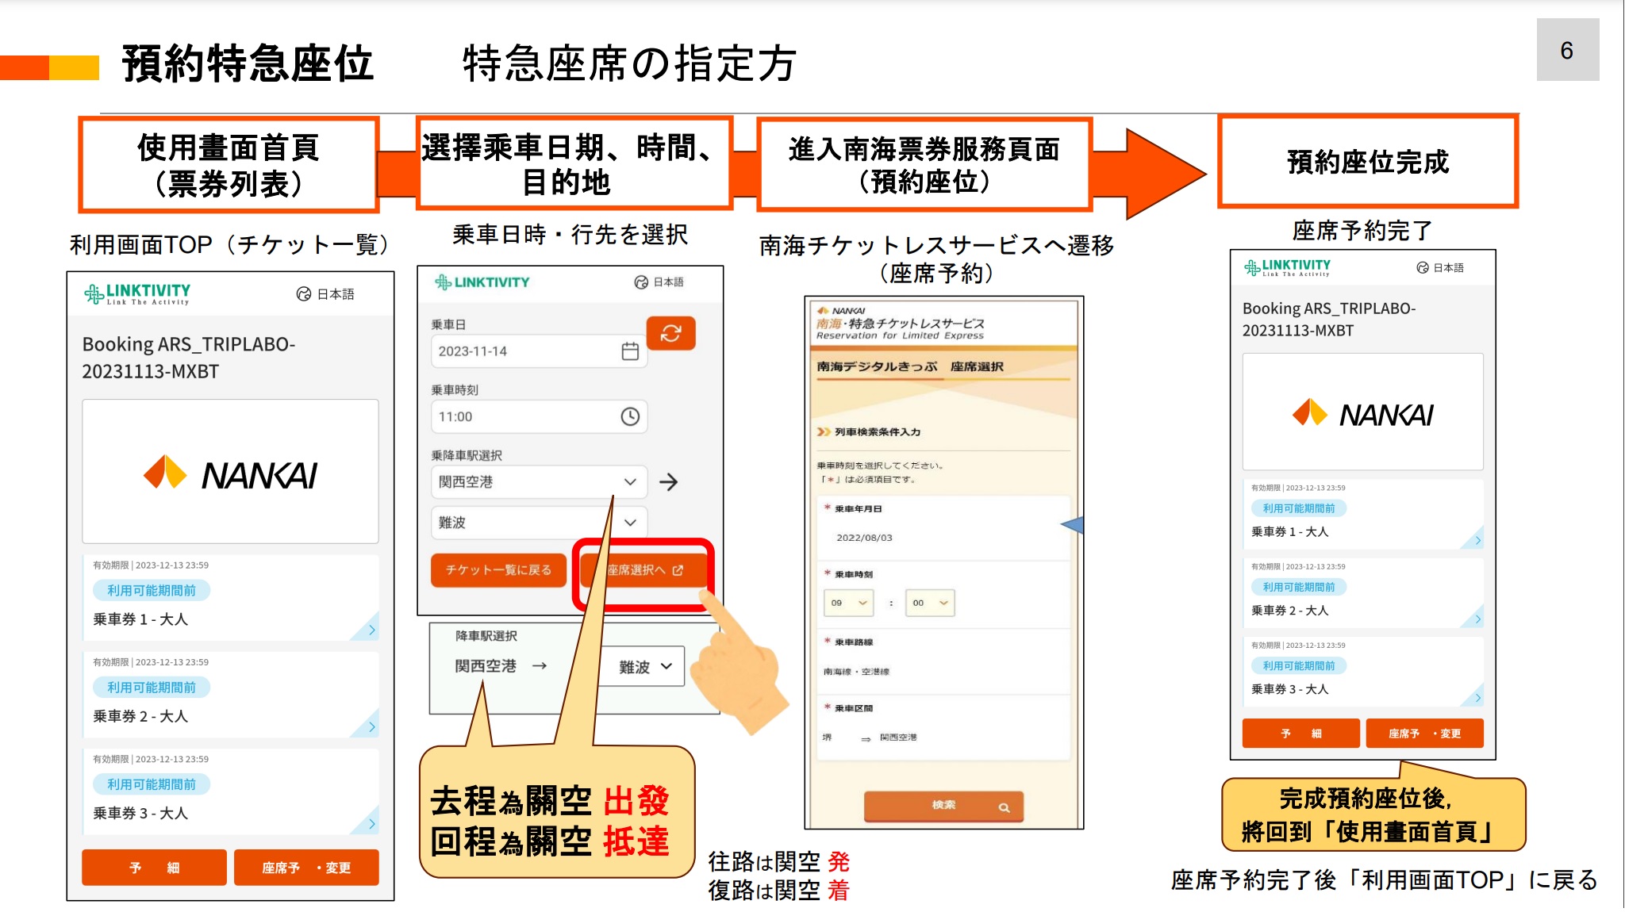Click the 乗車券 1 - 大人 row in right screen

point(1363,514)
